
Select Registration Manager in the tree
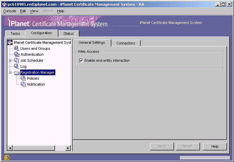[37, 72]
